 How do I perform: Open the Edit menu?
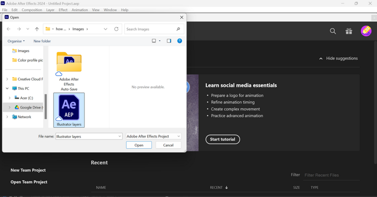coord(14,10)
